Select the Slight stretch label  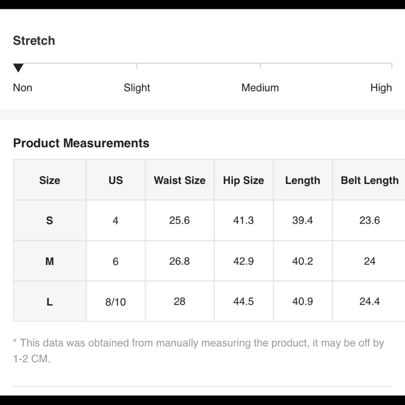[x=136, y=88]
